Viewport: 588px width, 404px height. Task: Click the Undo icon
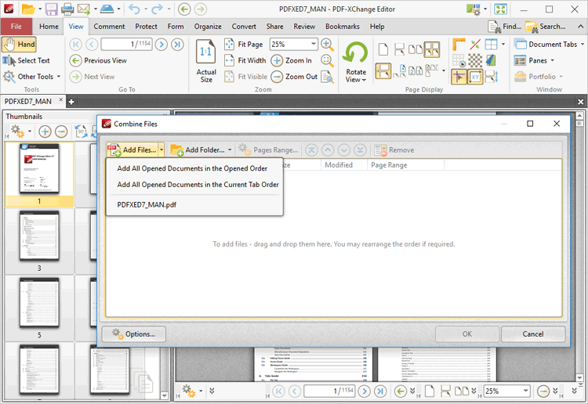(x=134, y=9)
